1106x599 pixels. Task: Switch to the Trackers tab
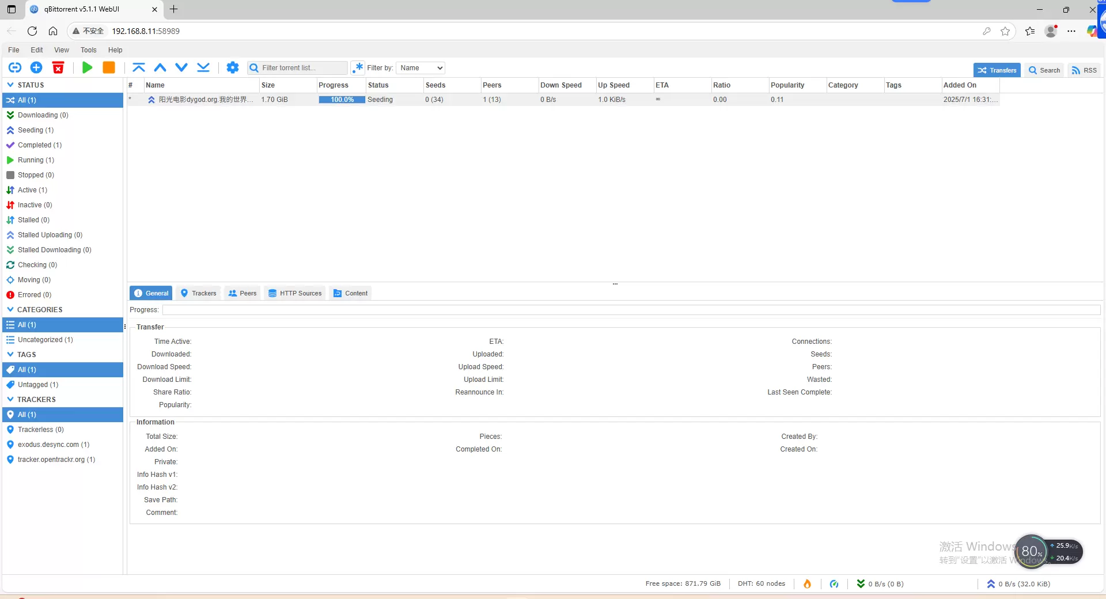(199, 293)
